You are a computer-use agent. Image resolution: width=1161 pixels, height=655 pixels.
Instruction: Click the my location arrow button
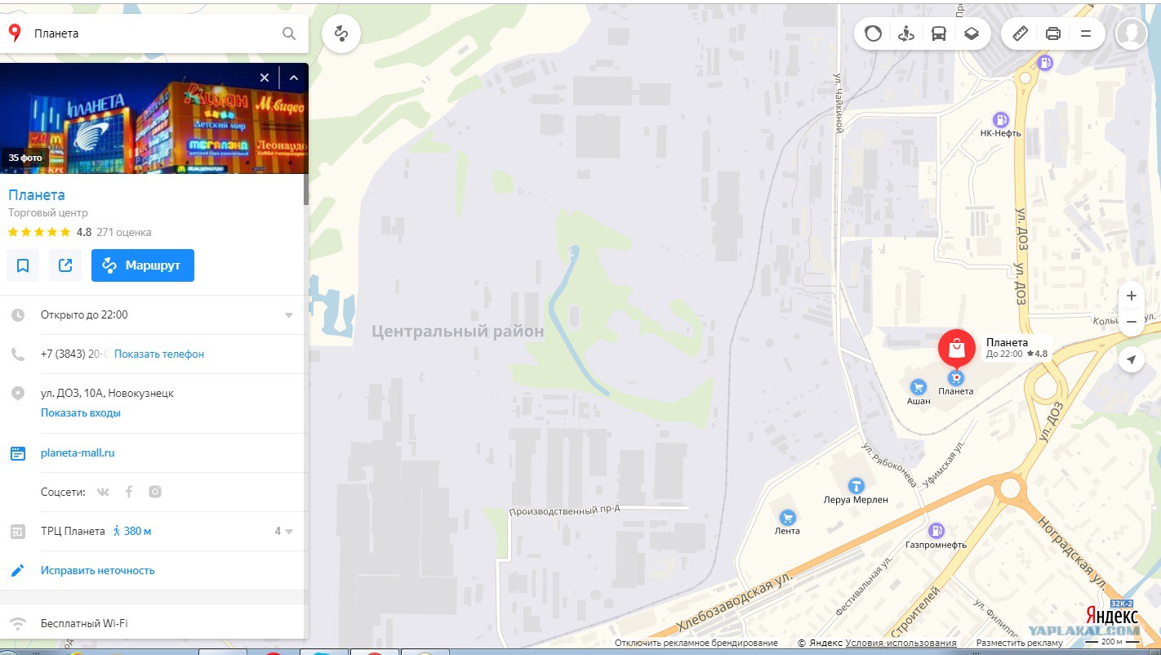coord(1132,359)
